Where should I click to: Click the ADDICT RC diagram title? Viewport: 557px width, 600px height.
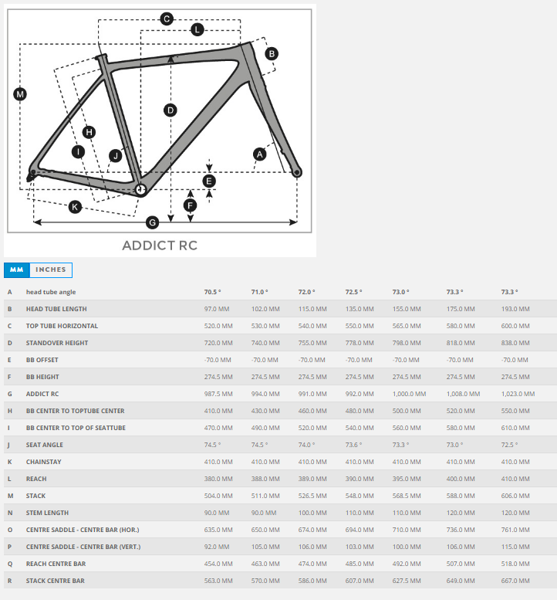pos(160,246)
